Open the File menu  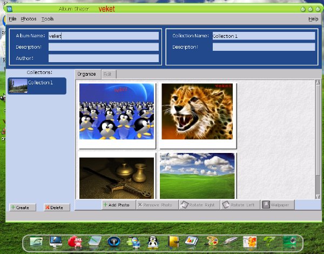pos(12,19)
